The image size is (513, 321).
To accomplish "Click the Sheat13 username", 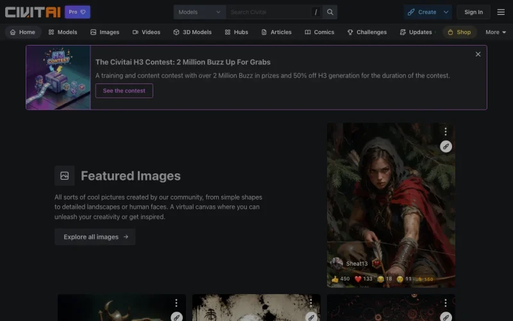I will tap(357, 264).
